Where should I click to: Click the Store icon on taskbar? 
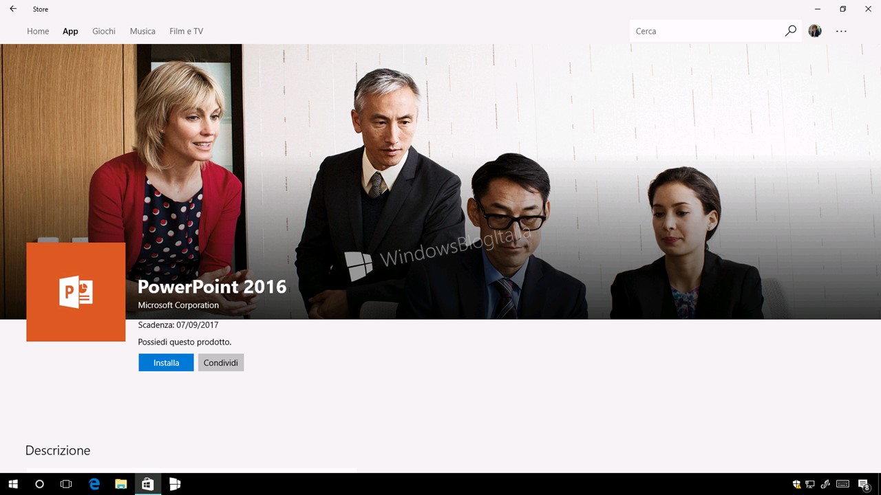pos(147,484)
